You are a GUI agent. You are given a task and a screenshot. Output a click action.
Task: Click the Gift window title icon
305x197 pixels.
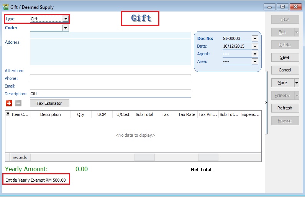pyautogui.click(x=5, y=7)
